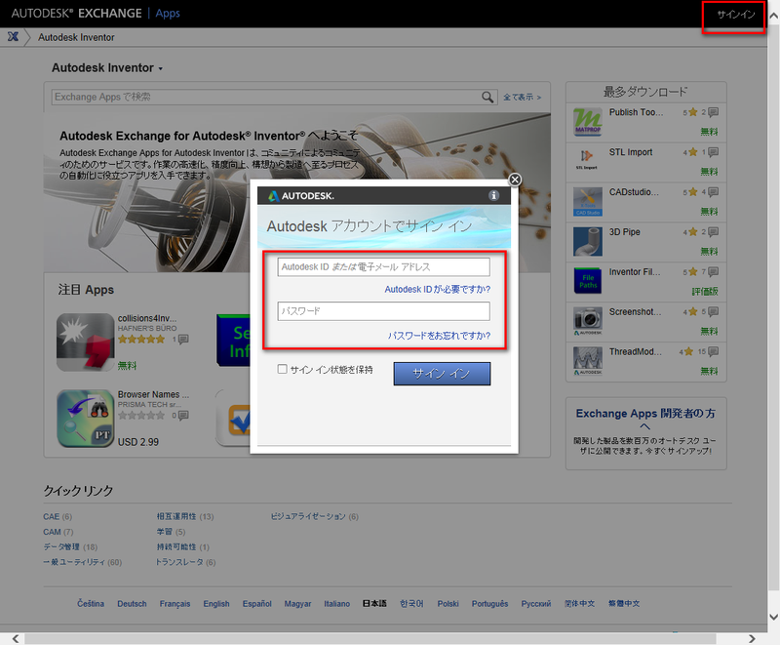Open the Screenshot app camera icon

[x=588, y=321]
